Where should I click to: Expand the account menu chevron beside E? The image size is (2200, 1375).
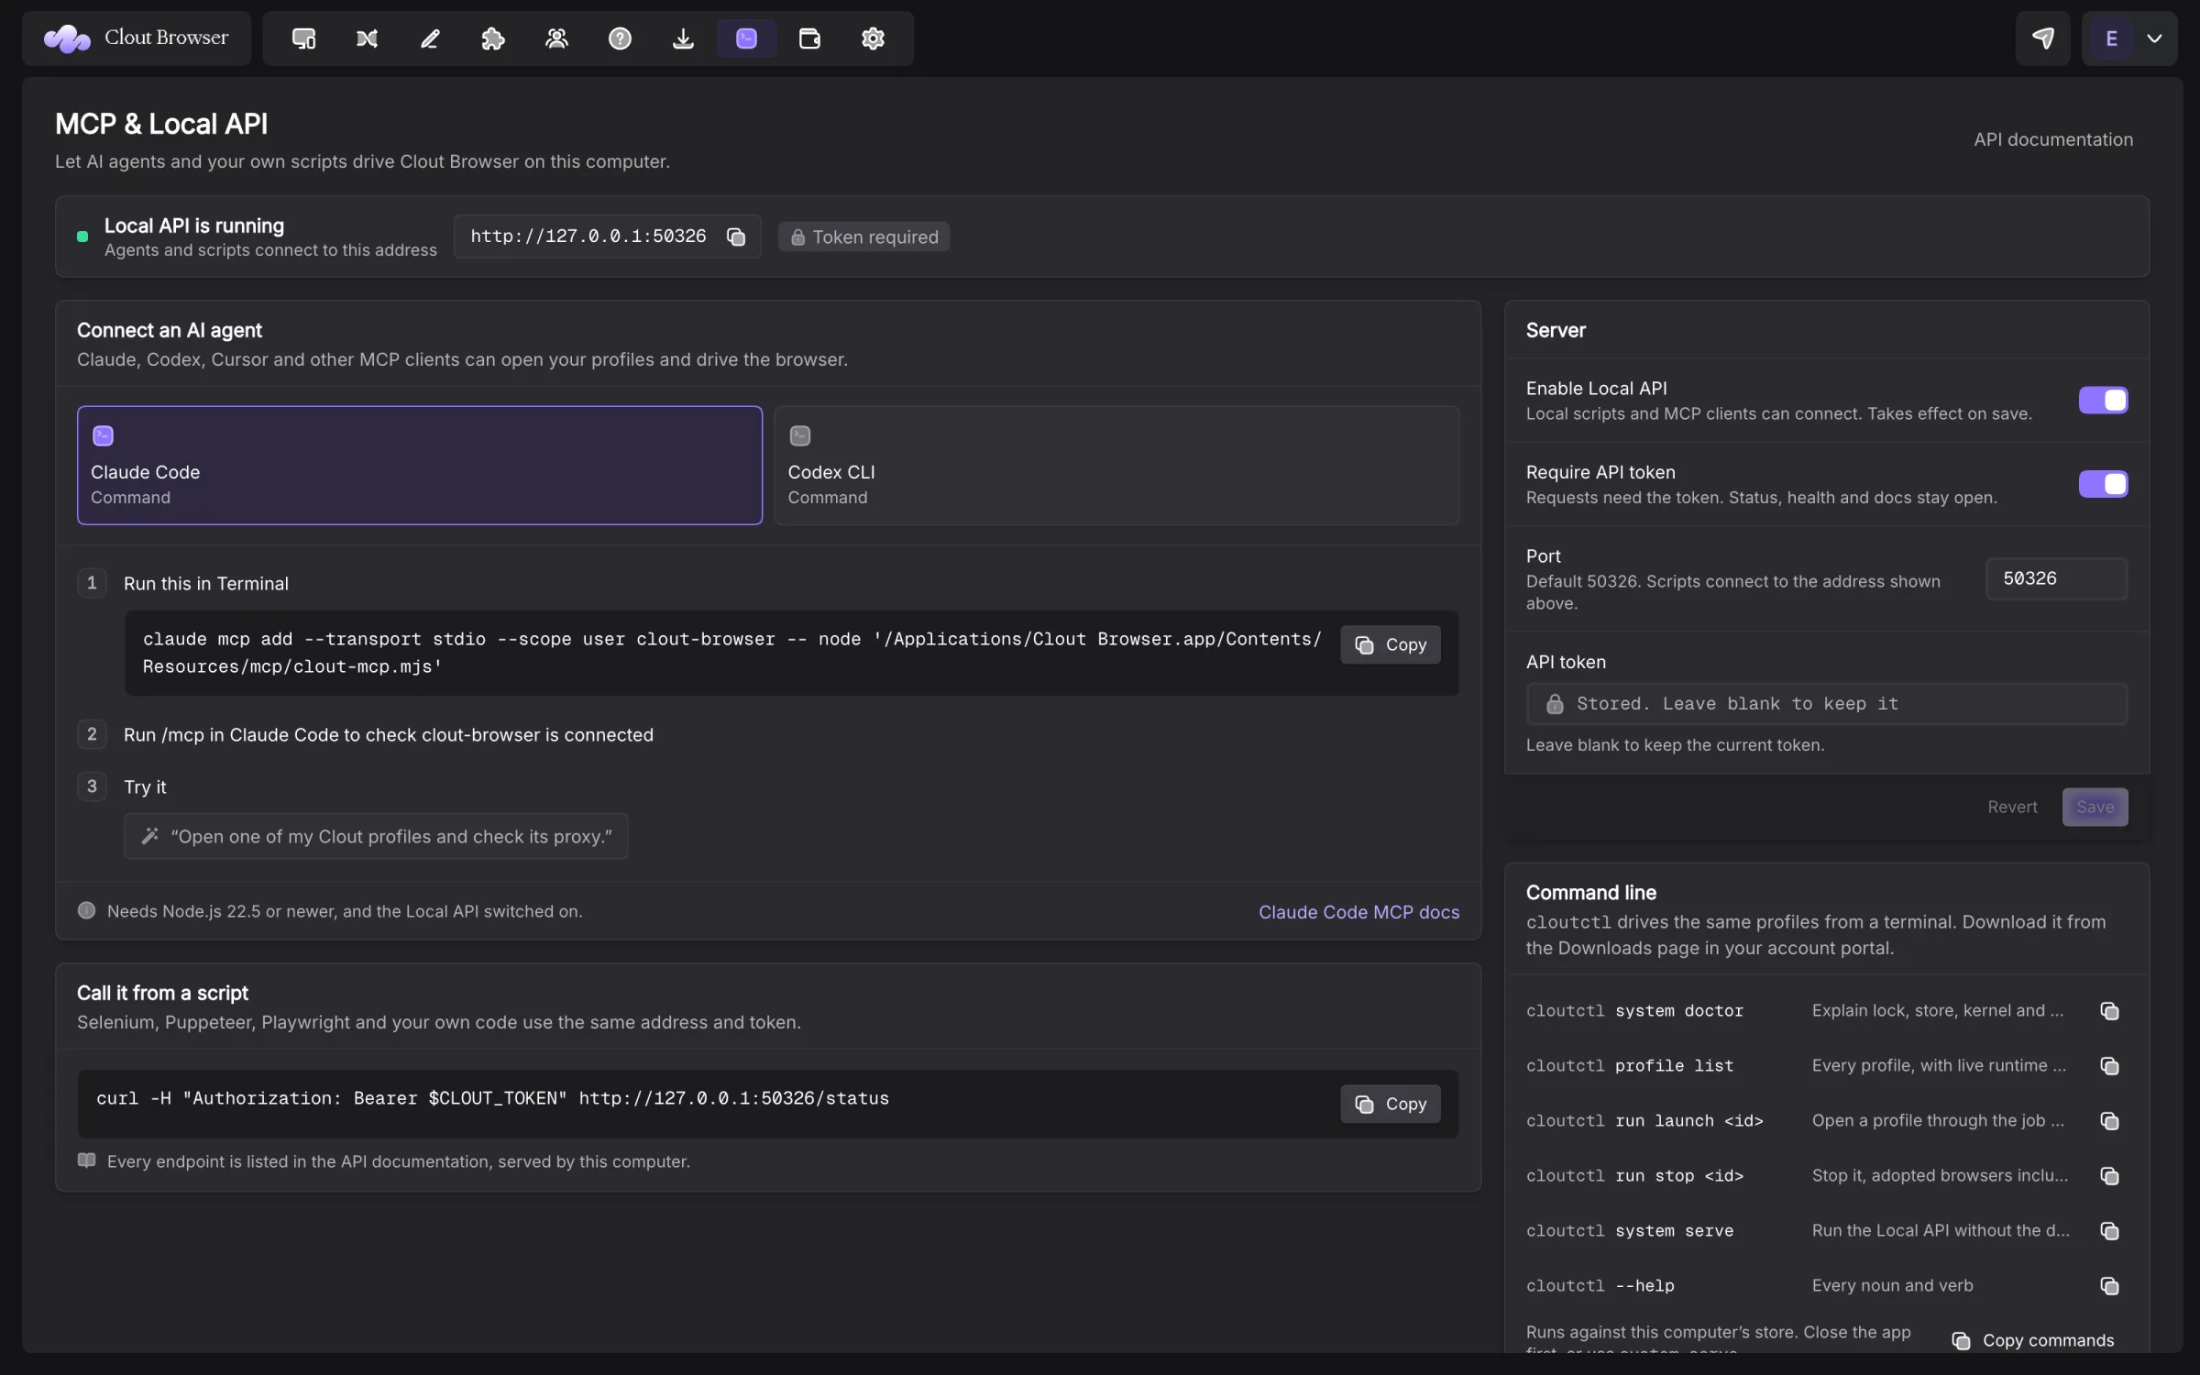point(2154,38)
